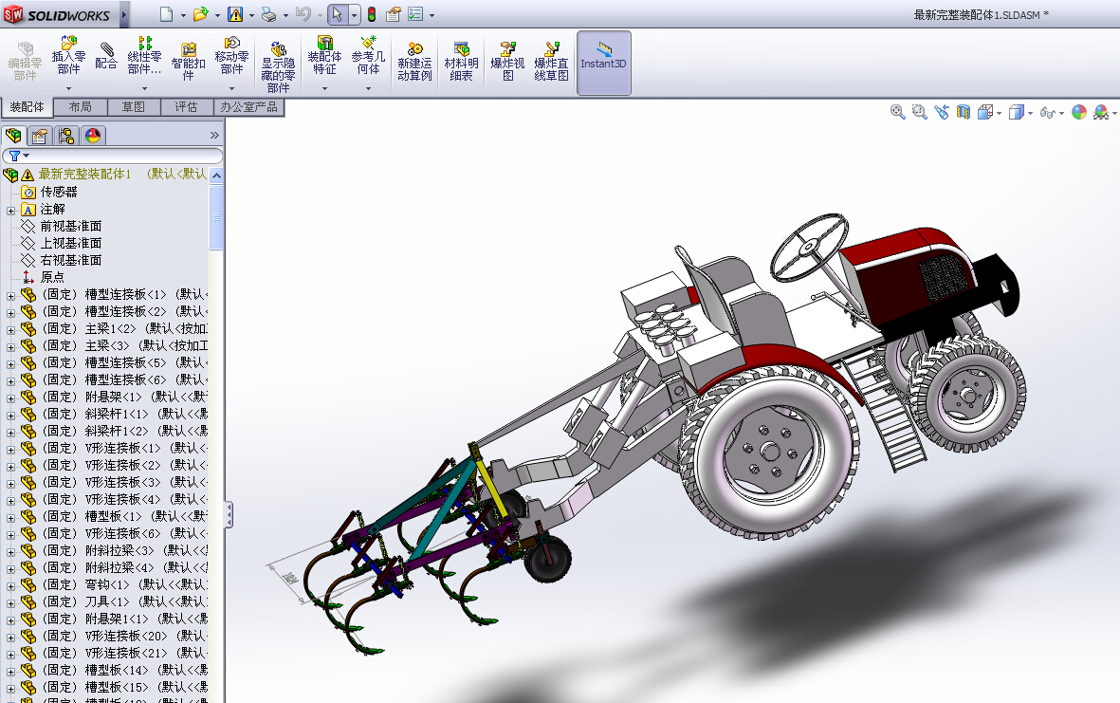Expand the panel chevron at tree top
This screenshot has width=1120, height=703.
(214, 135)
